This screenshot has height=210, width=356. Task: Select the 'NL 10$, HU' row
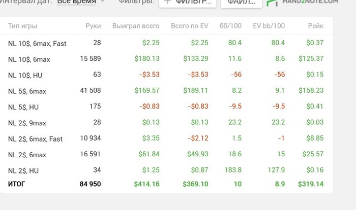click(166, 75)
